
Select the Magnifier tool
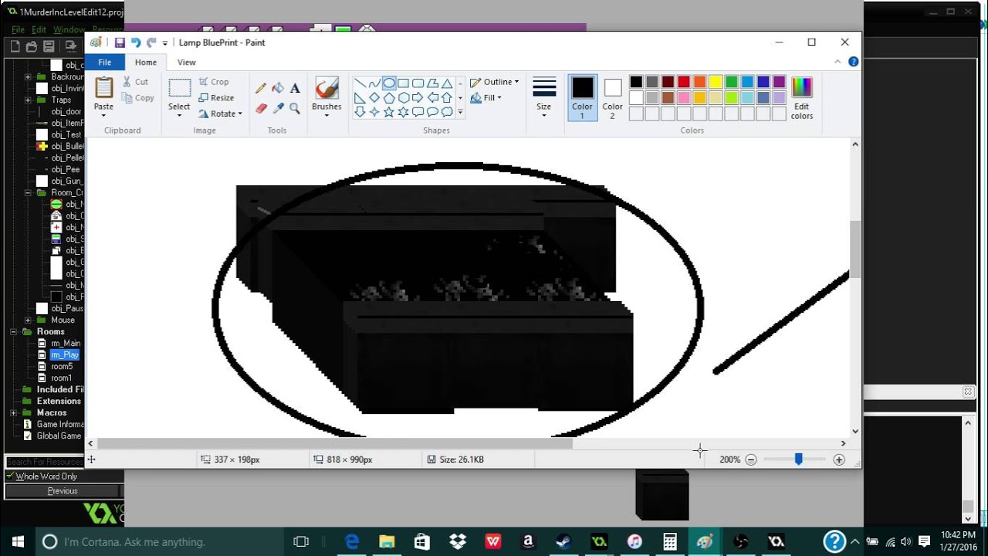point(295,109)
